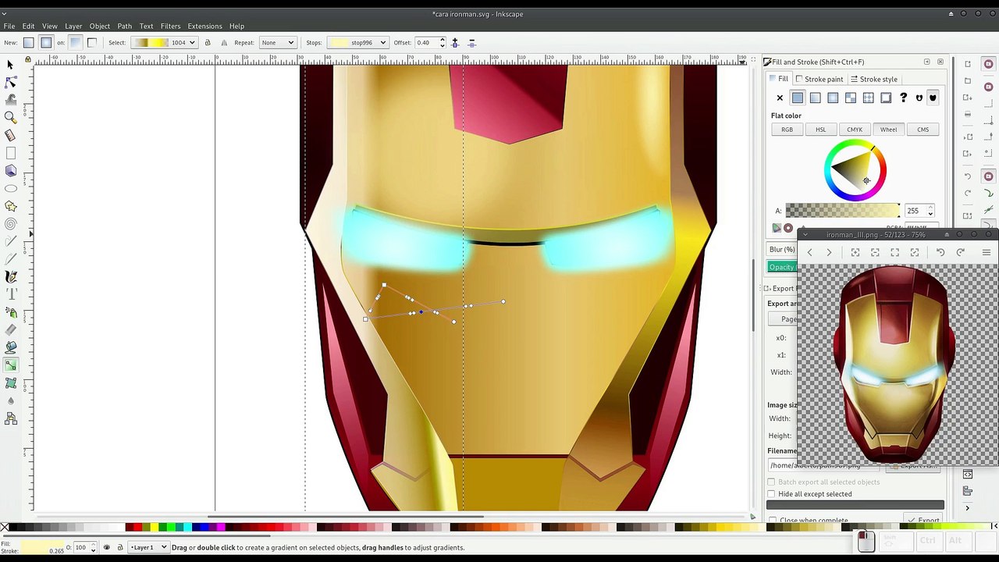Go to previous image in viewer
The height and width of the screenshot is (562, 999).
(809, 252)
